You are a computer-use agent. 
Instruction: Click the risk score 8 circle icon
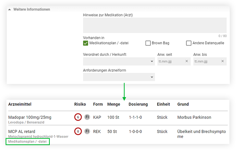pyautogui.click(x=78, y=131)
